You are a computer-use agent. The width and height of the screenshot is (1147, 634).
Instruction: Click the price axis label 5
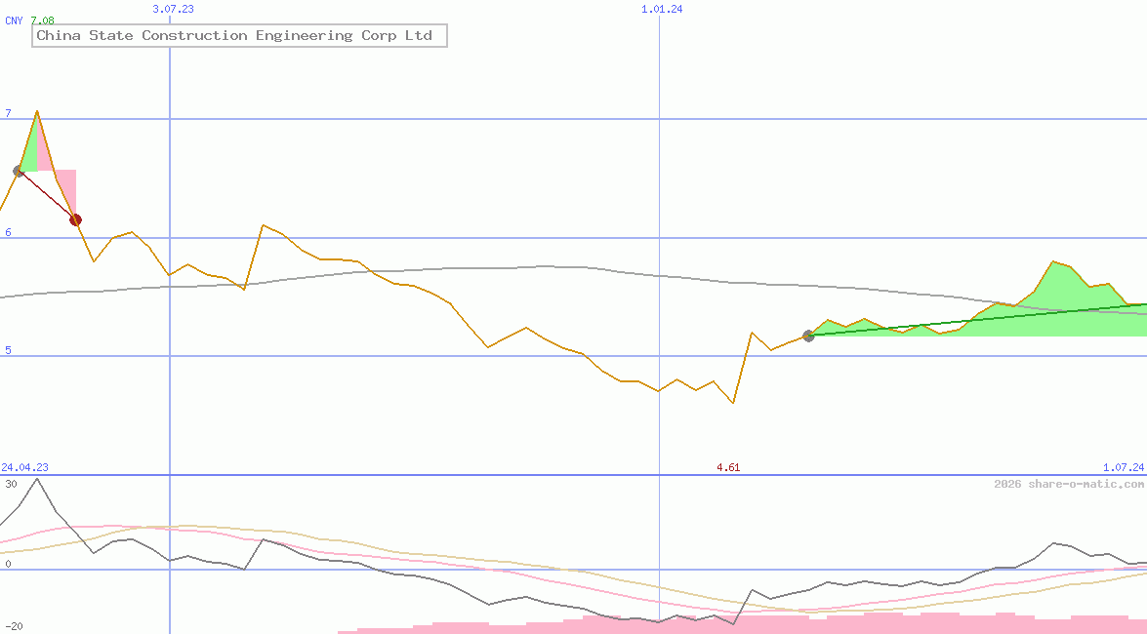(8, 351)
